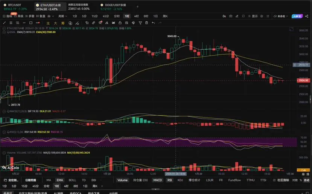
Task: Toggle 自动 auto scale button
Action: (307, 180)
